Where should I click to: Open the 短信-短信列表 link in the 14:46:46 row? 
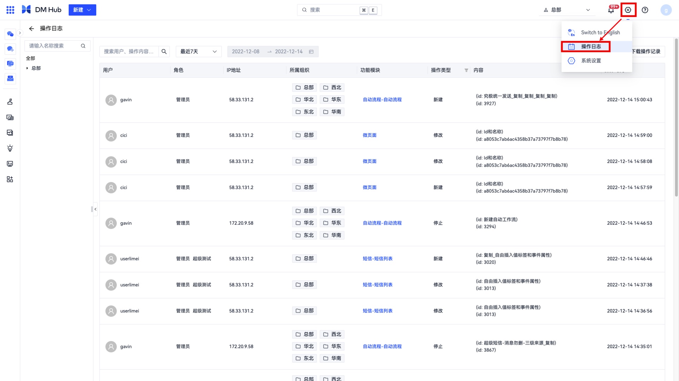click(x=377, y=259)
